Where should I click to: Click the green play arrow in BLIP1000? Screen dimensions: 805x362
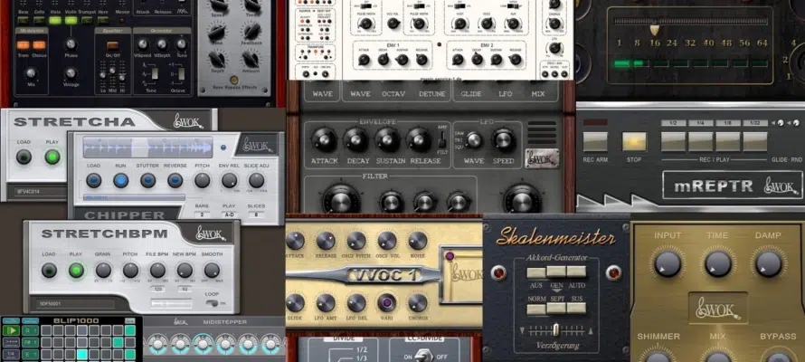point(11,330)
